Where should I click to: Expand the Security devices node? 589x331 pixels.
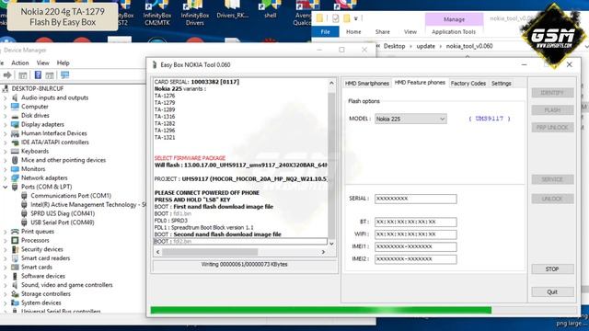6,249
